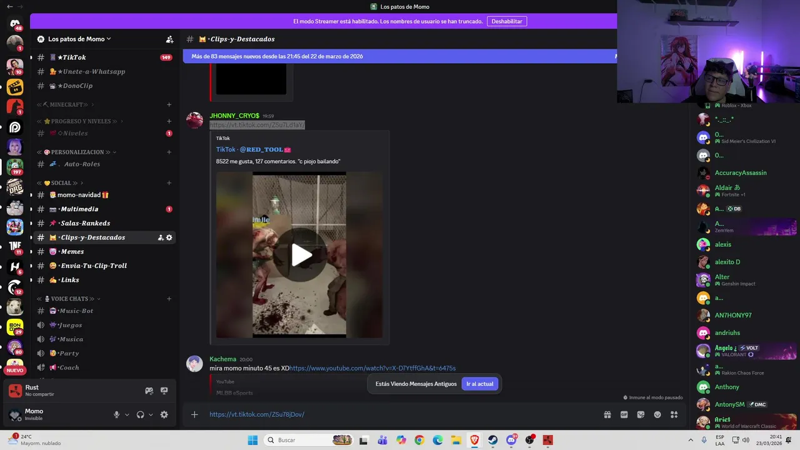The height and width of the screenshot is (450, 800).
Task: Open JHONNY_CRYO$ user profile name
Action: click(x=234, y=116)
